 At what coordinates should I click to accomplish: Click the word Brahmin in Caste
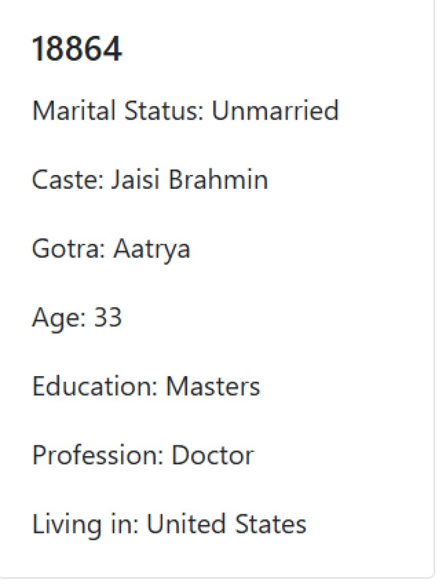[x=218, y=179]
